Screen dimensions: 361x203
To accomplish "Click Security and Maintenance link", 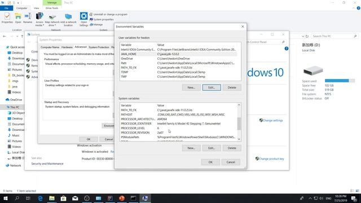I will pyautogui.click(x=47, y=164).
